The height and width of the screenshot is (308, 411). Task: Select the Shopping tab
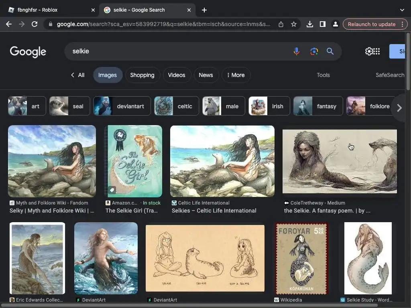(142, 75)
